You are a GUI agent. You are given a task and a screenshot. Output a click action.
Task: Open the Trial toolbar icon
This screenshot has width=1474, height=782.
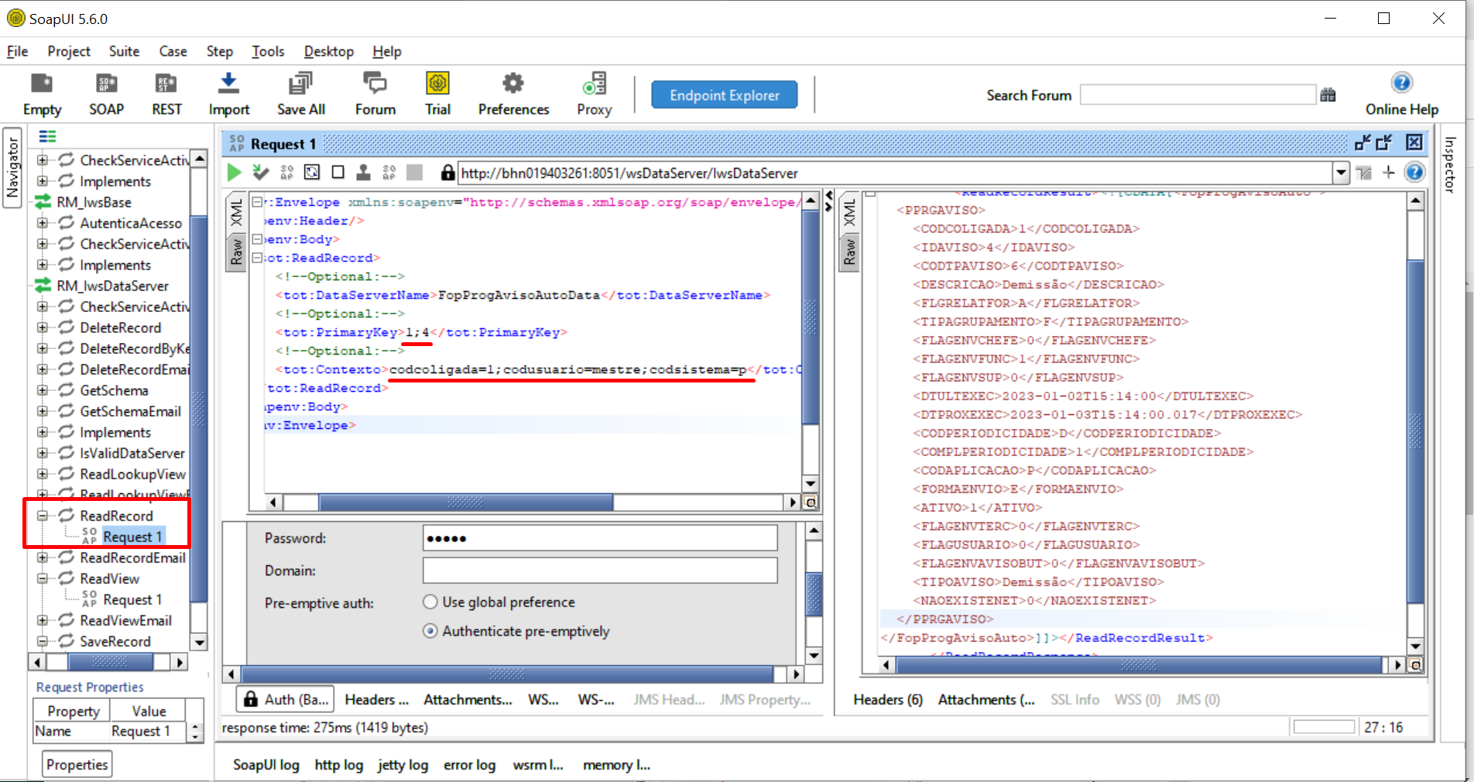click(437, 94)
